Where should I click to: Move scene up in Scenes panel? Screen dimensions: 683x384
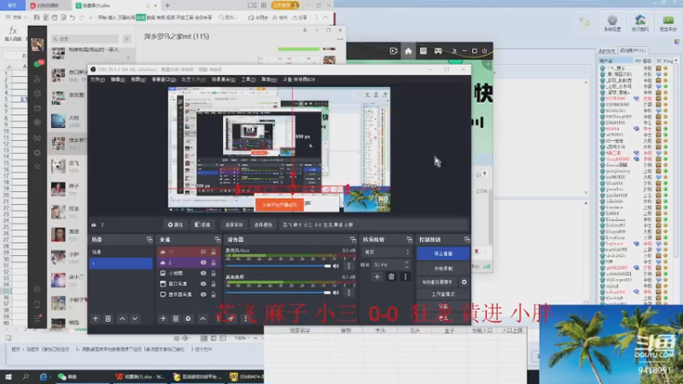pos(122,318)
